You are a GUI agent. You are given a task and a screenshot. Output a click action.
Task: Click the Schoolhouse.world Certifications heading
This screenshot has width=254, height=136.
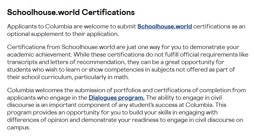(x=71, y=12)
